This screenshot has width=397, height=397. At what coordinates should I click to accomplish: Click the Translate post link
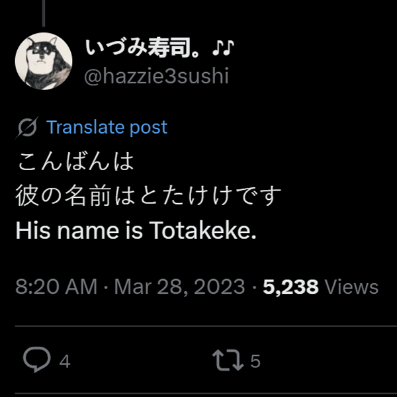(x=107, y=127)
